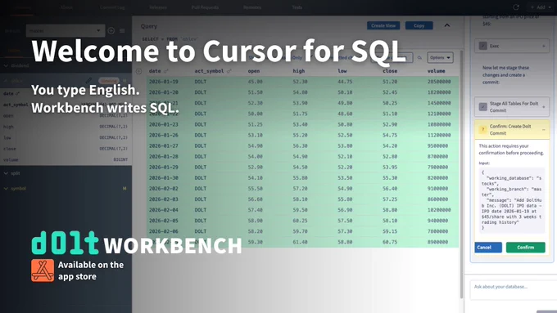Click the App Store icon
The height and width of the screenshot is (313, 557).
[x=43, y=271]
